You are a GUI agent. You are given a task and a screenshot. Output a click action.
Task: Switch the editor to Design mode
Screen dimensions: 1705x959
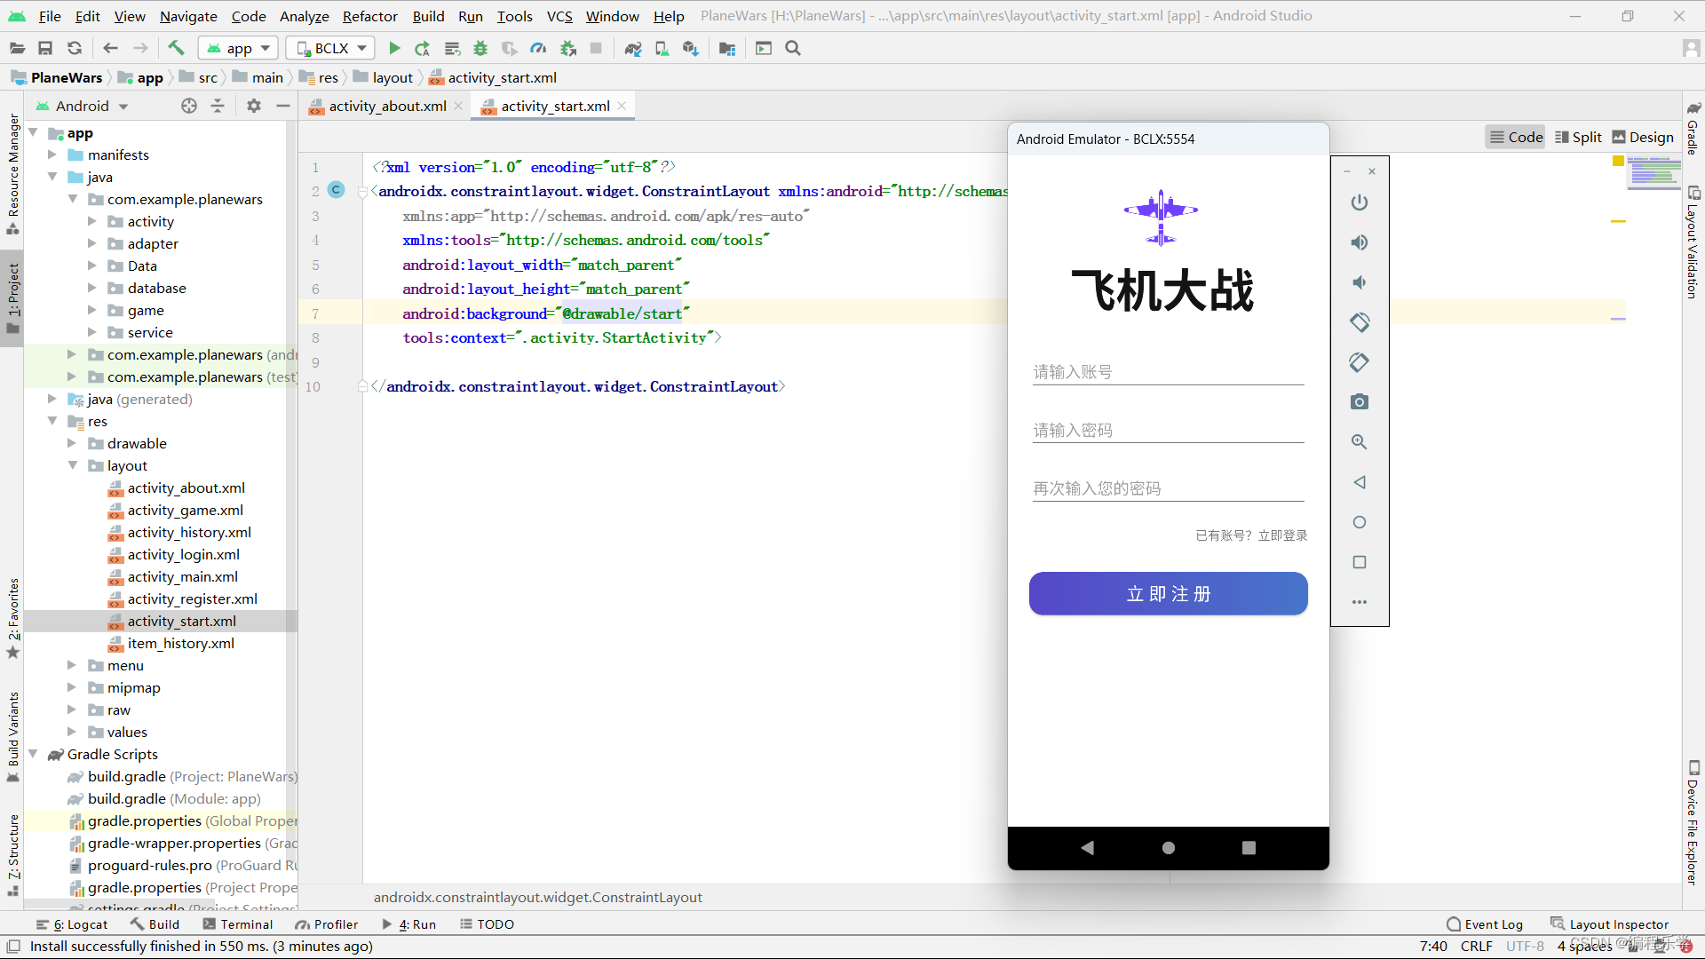click(x=1642, y=137)
